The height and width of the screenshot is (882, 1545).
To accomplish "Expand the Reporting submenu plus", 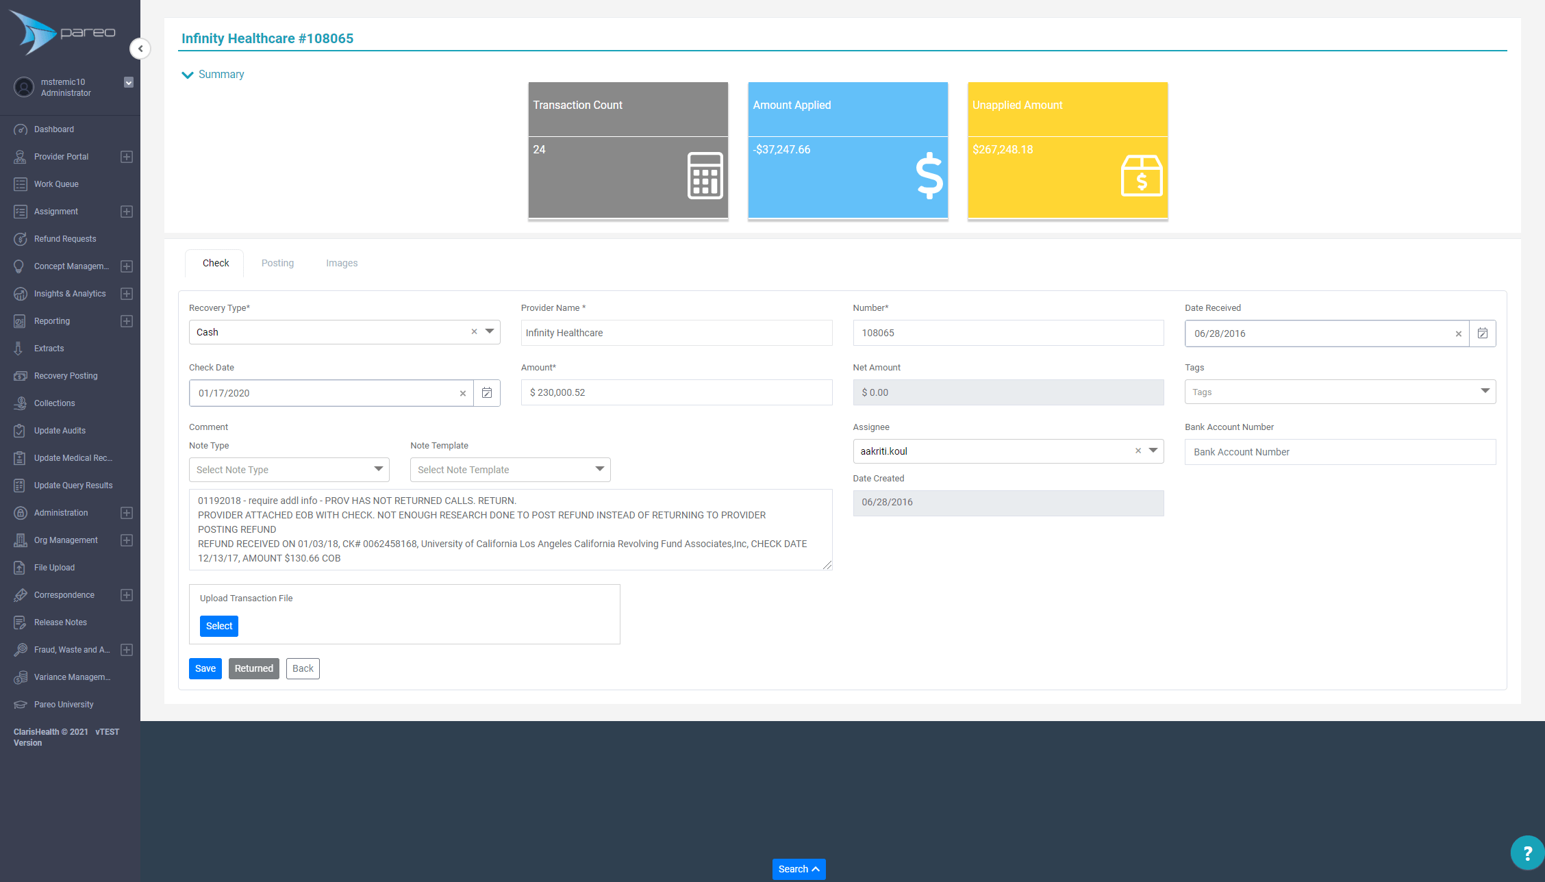I will 127,321.
